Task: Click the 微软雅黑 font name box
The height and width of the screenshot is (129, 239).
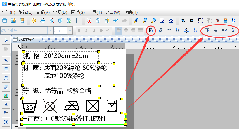Action: pos(23,30)
